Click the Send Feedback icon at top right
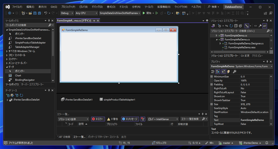 coord(271,13)
